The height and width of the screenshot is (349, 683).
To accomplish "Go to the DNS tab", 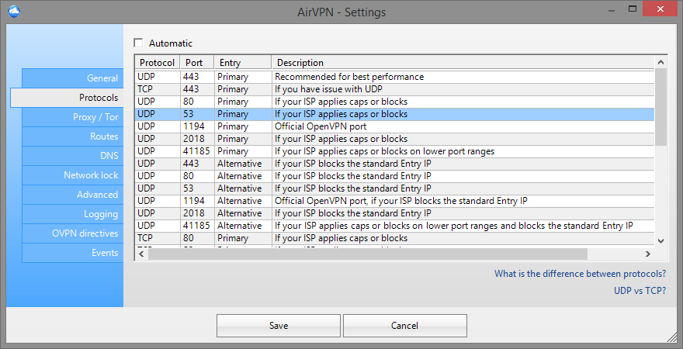I will click(x=73, y=156).
